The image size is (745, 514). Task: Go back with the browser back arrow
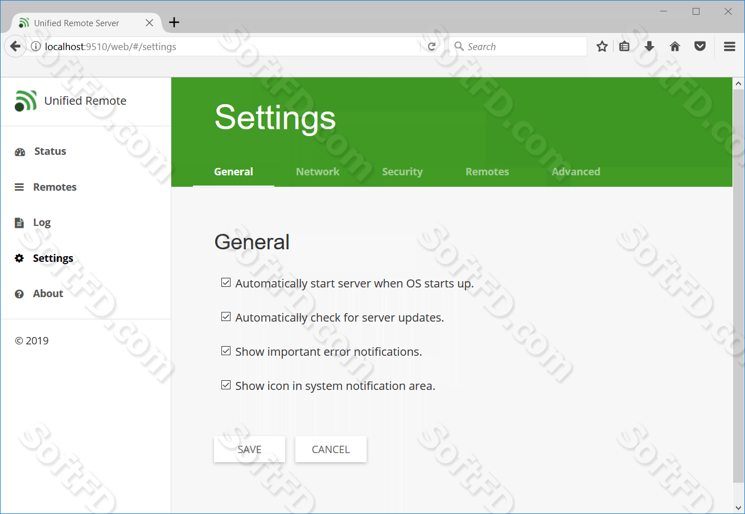coord(15,47)
